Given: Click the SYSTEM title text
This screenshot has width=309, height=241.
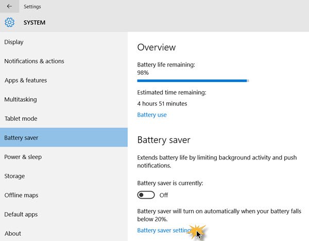Looking at the screenshot, I should (34, 23).
